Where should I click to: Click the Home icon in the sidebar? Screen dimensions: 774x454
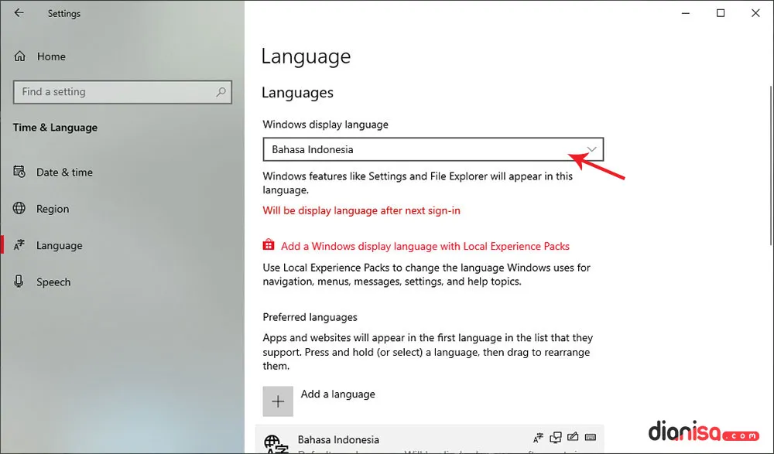tap(19, 56)
